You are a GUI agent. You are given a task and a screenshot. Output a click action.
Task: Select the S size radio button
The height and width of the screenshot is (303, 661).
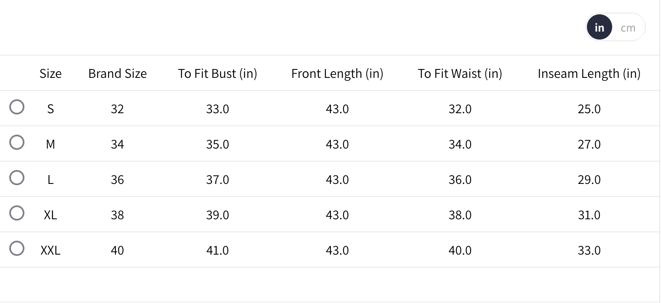click(17, 107)
